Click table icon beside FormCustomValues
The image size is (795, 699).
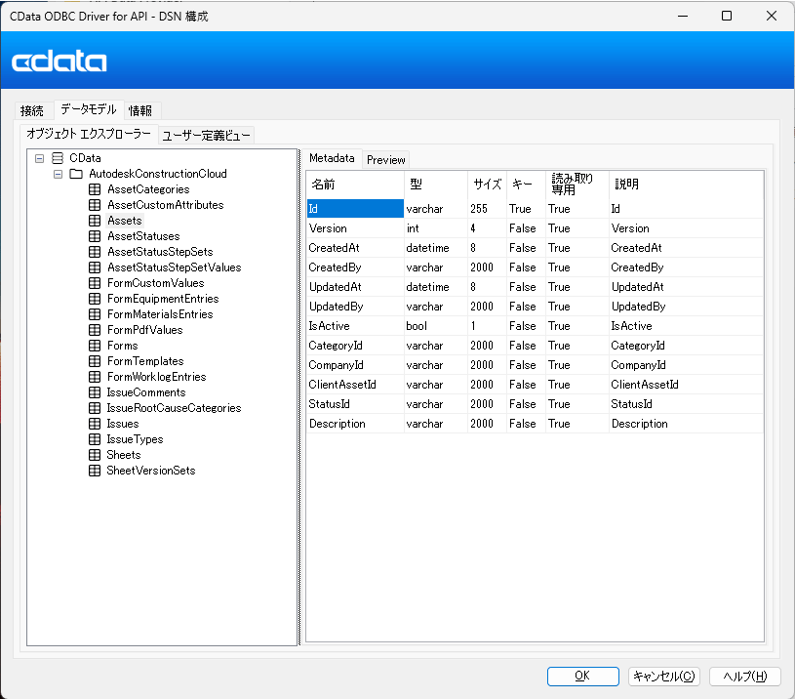95,283
